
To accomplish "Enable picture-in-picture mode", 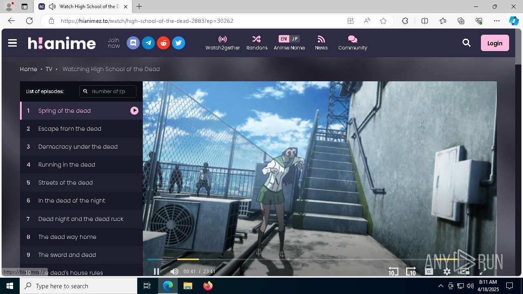I will point(465,272).
